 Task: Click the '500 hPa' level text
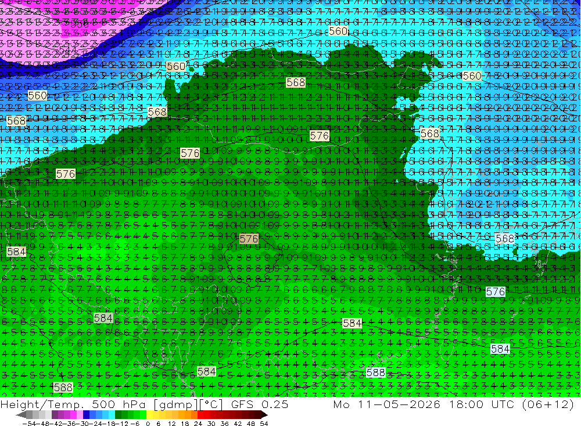click(118, 404)
